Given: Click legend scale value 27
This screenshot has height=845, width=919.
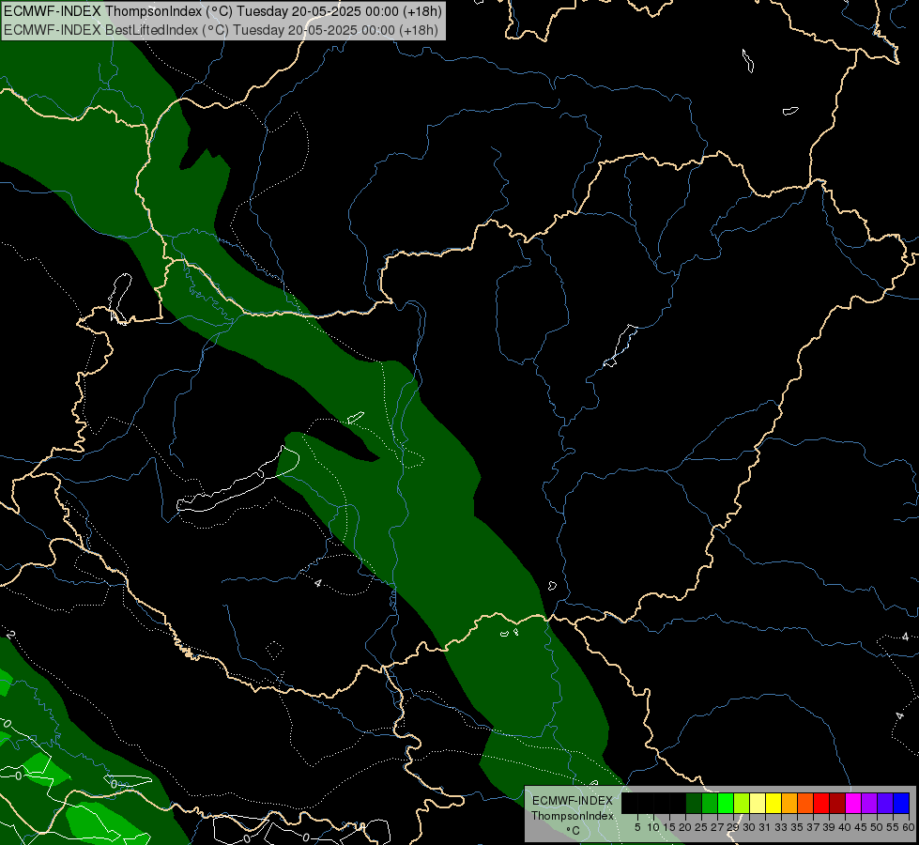Looking at the screenshot, I should (717, 827).
